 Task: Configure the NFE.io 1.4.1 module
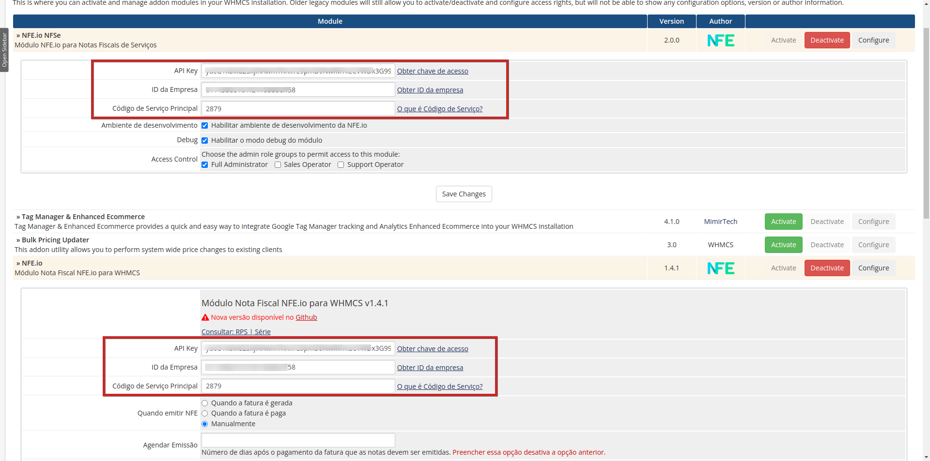tap(873, 268)
